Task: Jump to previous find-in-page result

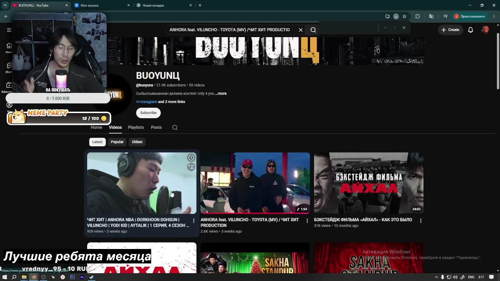Action: 385,28
